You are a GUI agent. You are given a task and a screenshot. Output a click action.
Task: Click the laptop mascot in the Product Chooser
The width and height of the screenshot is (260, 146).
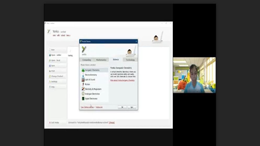tap(131, 51)
